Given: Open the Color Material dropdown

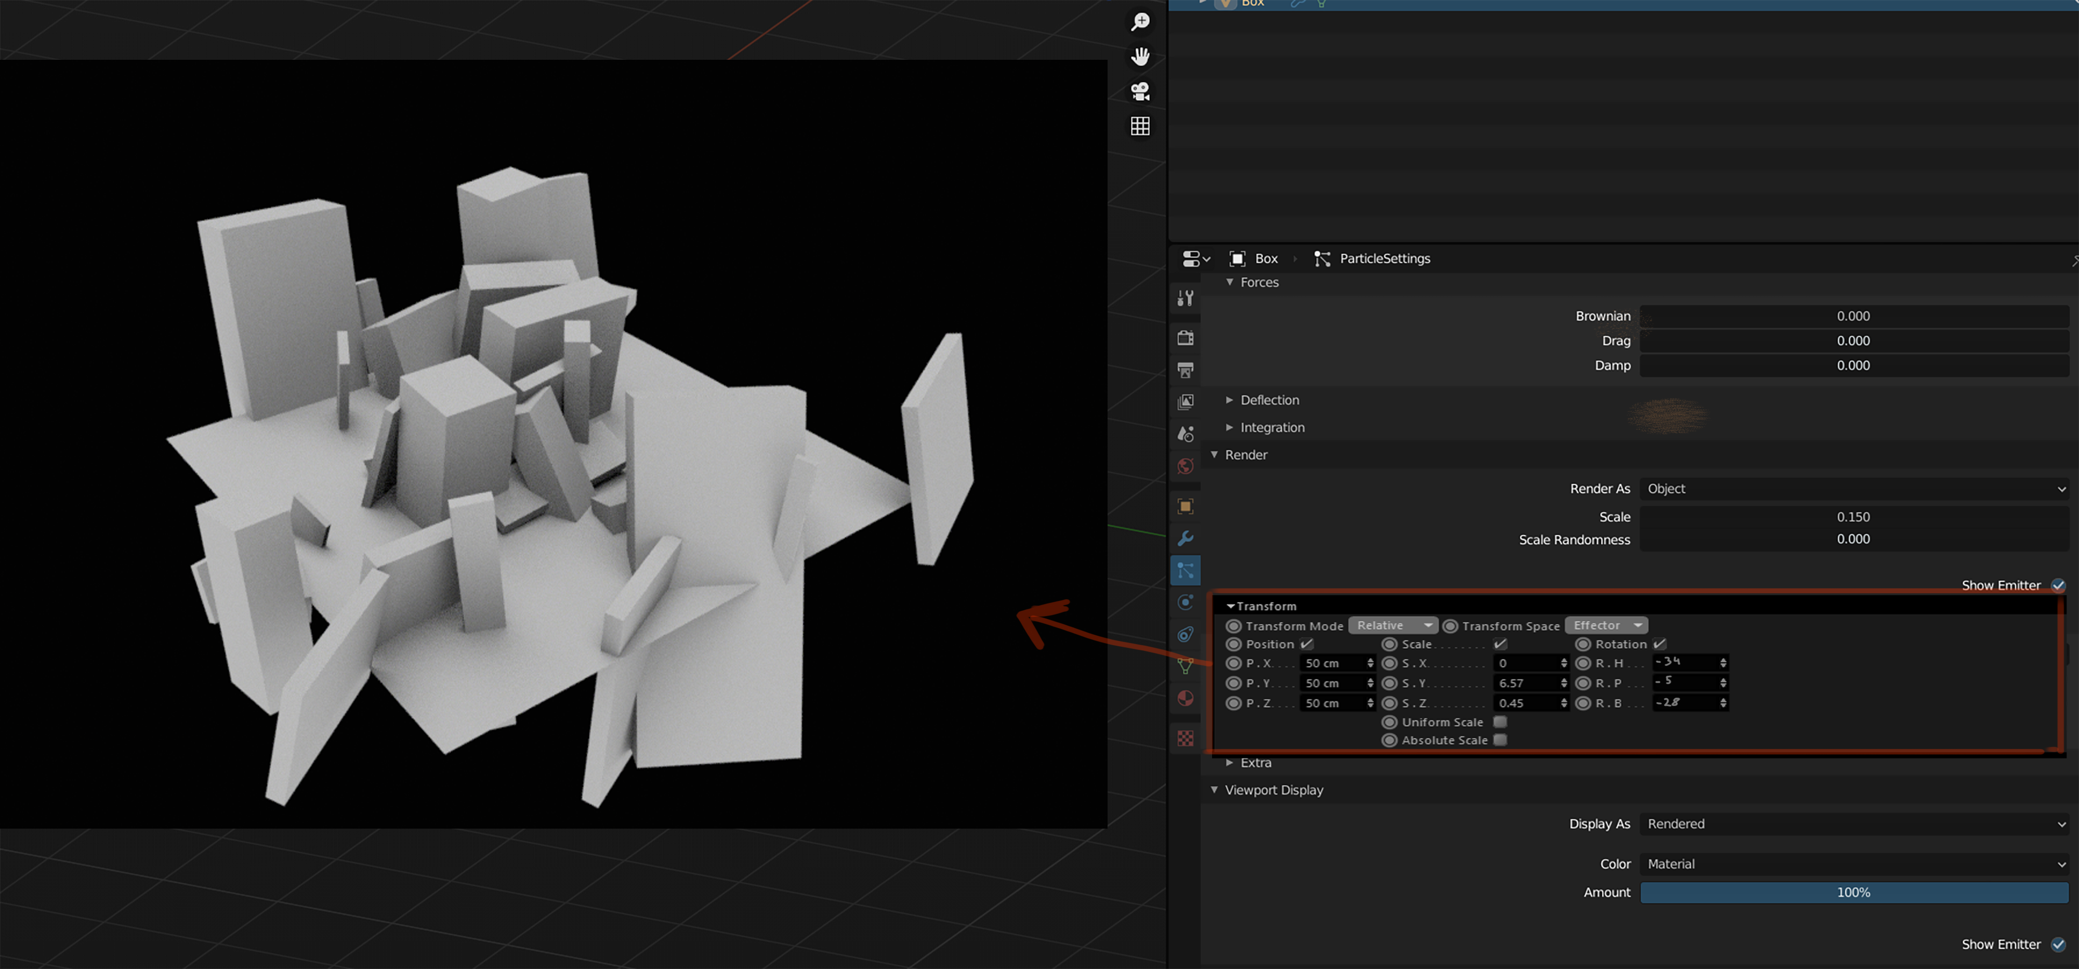Looking at the screenshot, I should click(1854, 864).
